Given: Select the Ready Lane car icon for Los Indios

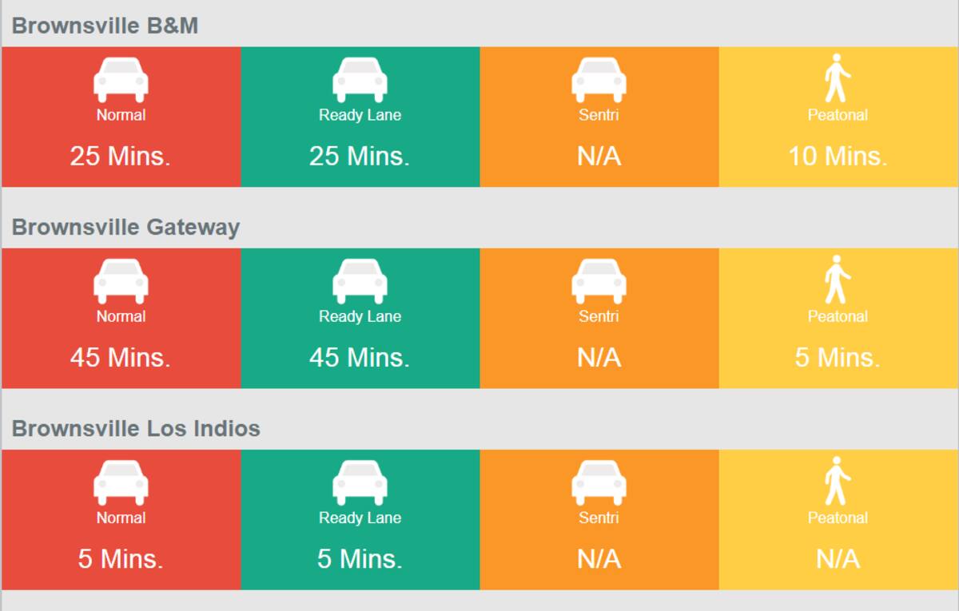Looking at the screenshot, I should [x=360, y=482].
